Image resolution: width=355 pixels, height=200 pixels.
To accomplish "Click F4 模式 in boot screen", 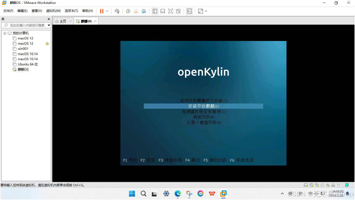I will (193, 160).
